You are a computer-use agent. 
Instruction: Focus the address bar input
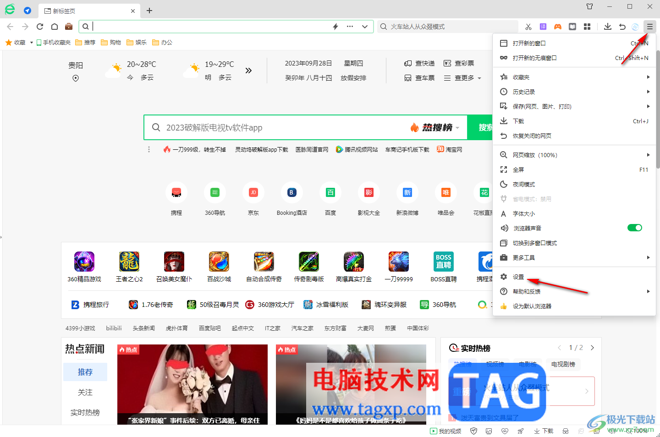pos(211,27)
